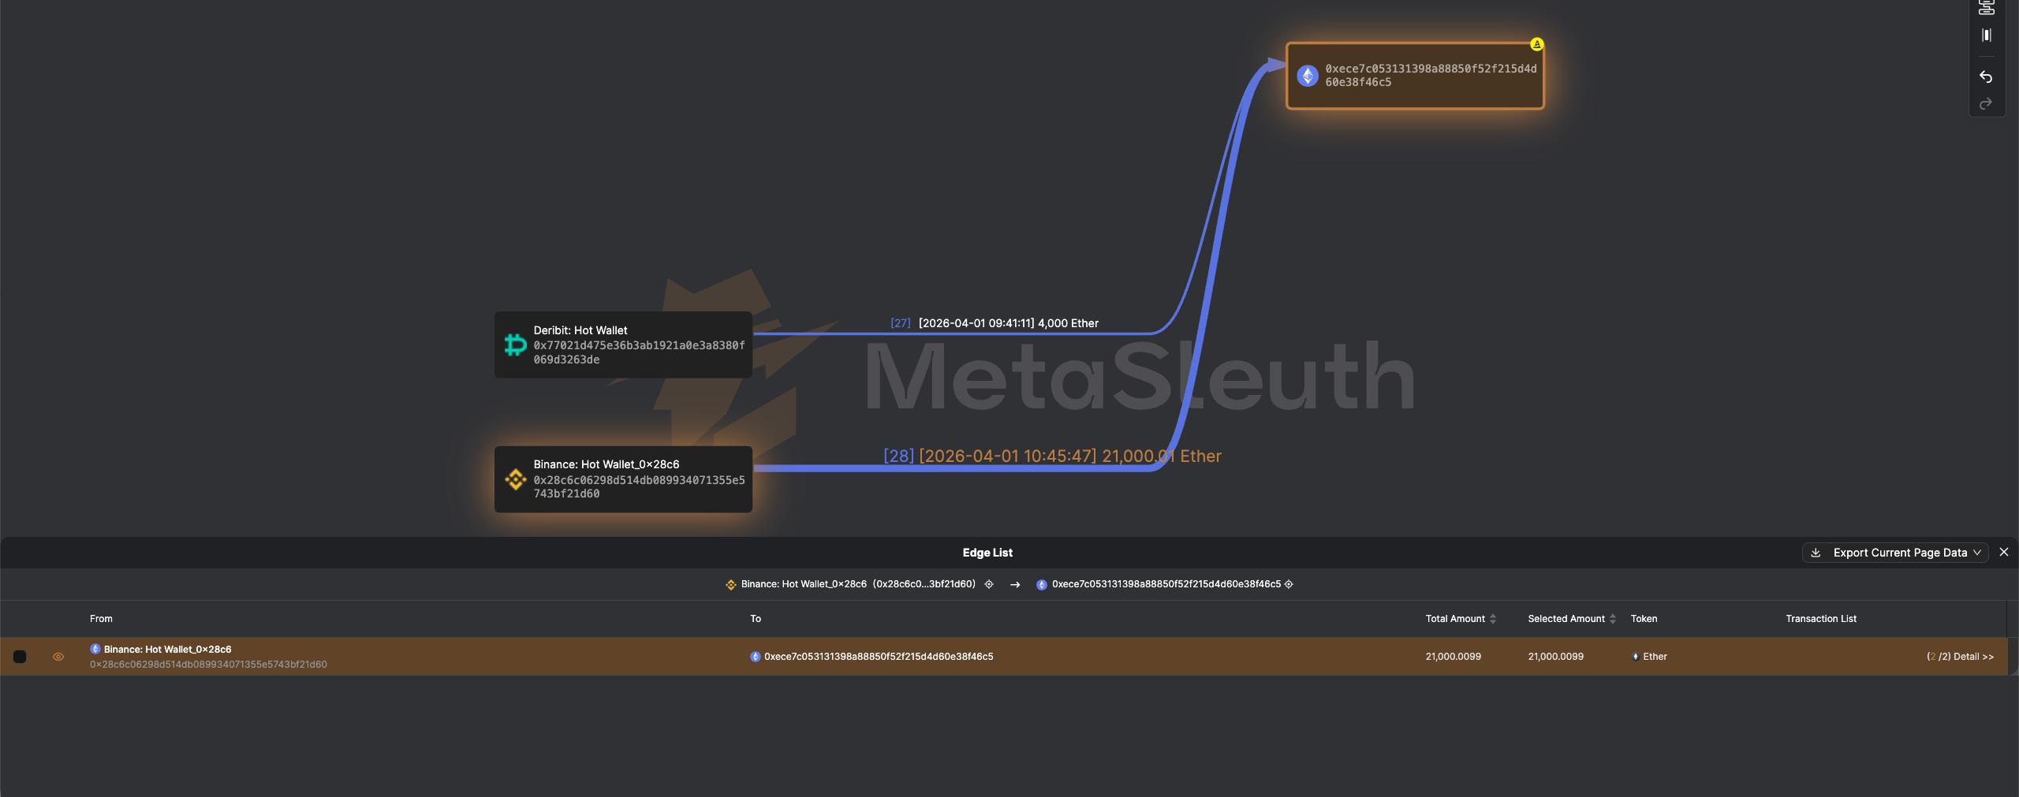Select the 0xece7c053 destination address node
Screen dimensions: 2019x797
[x=1415, y=76]
